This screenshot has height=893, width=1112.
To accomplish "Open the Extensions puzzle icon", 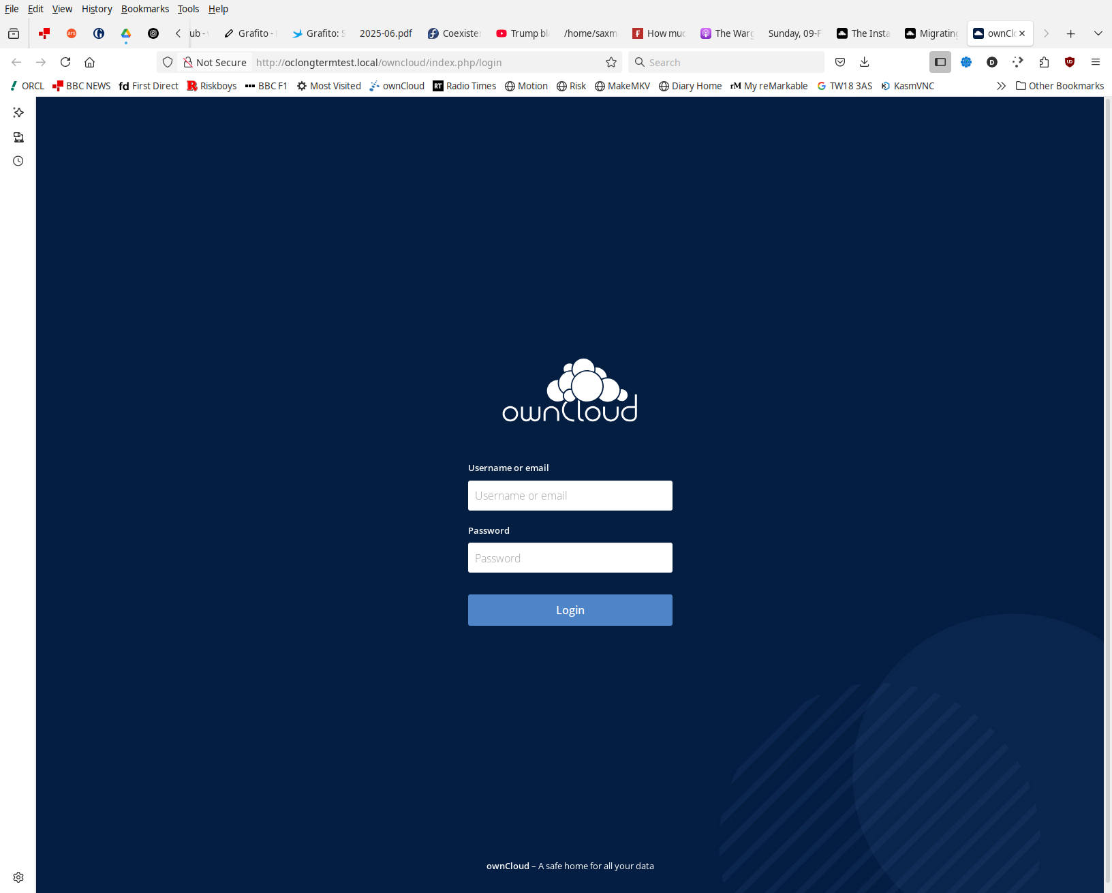I will point(1044,62).
